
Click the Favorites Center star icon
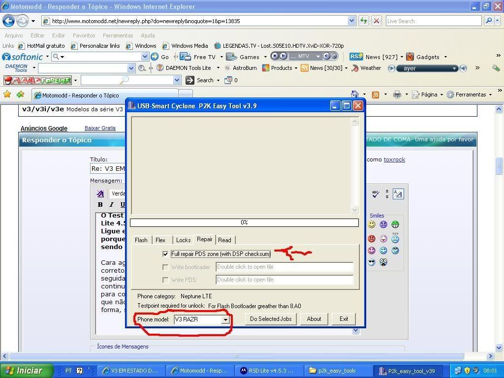[x=7, y=94]
